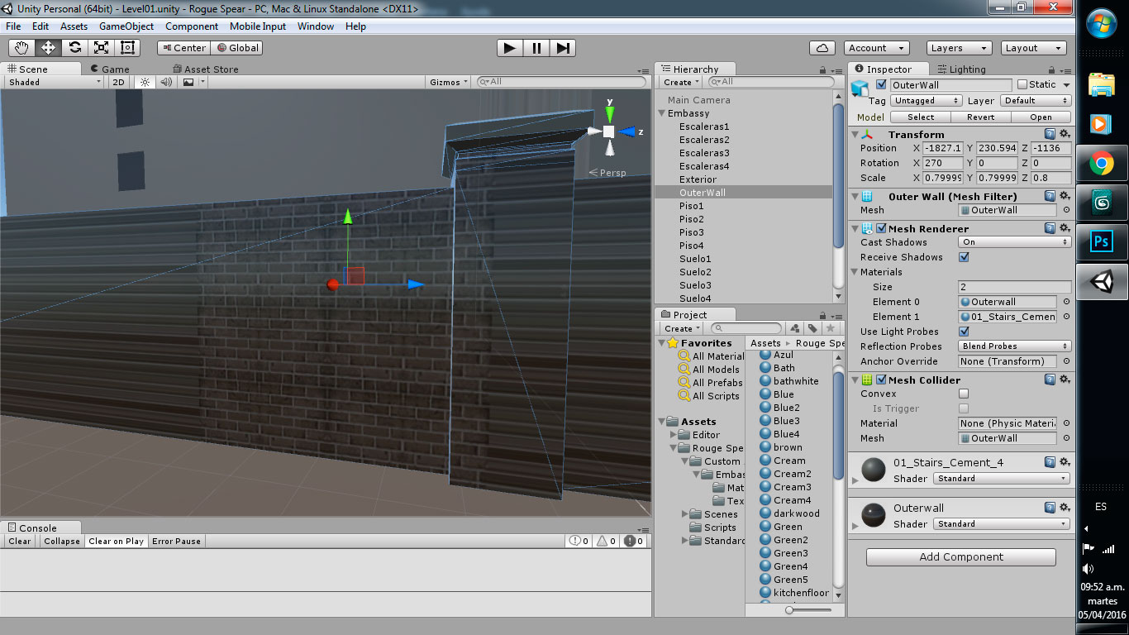The height and width of the screenshot is (635, 1129).
Task: Collapse the Embassy hierarchy node
Action: click(x=662, y=113)
